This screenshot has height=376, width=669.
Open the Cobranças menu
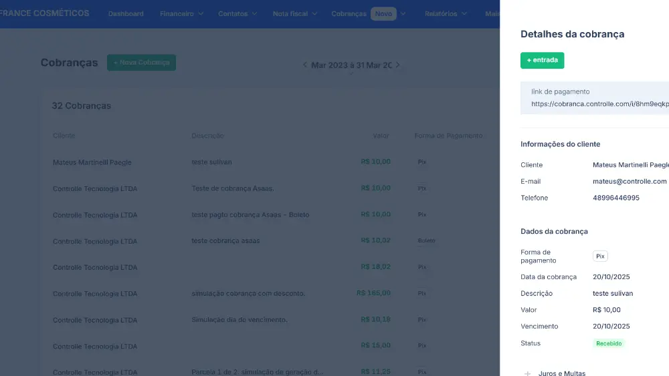(x=349, y=13)
